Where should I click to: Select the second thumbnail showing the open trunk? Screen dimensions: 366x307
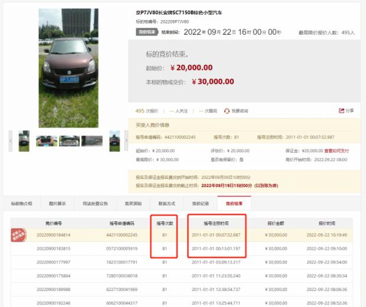coord(47,141)
